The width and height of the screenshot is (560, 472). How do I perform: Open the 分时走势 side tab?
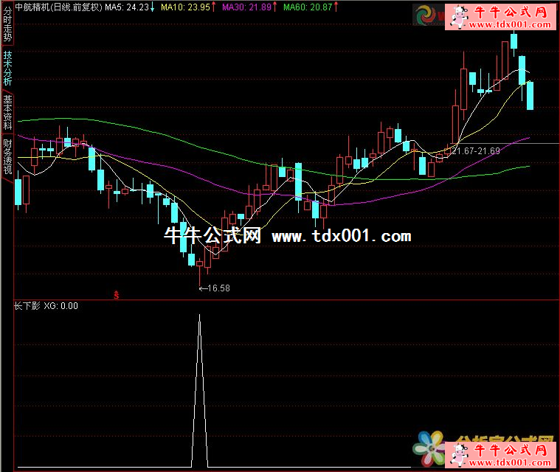tap(7, 24)
